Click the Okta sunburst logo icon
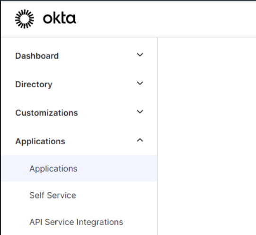256x235 pixels. (25, 19)
